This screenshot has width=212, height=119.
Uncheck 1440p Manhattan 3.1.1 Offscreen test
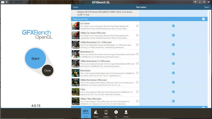point(173,45)
